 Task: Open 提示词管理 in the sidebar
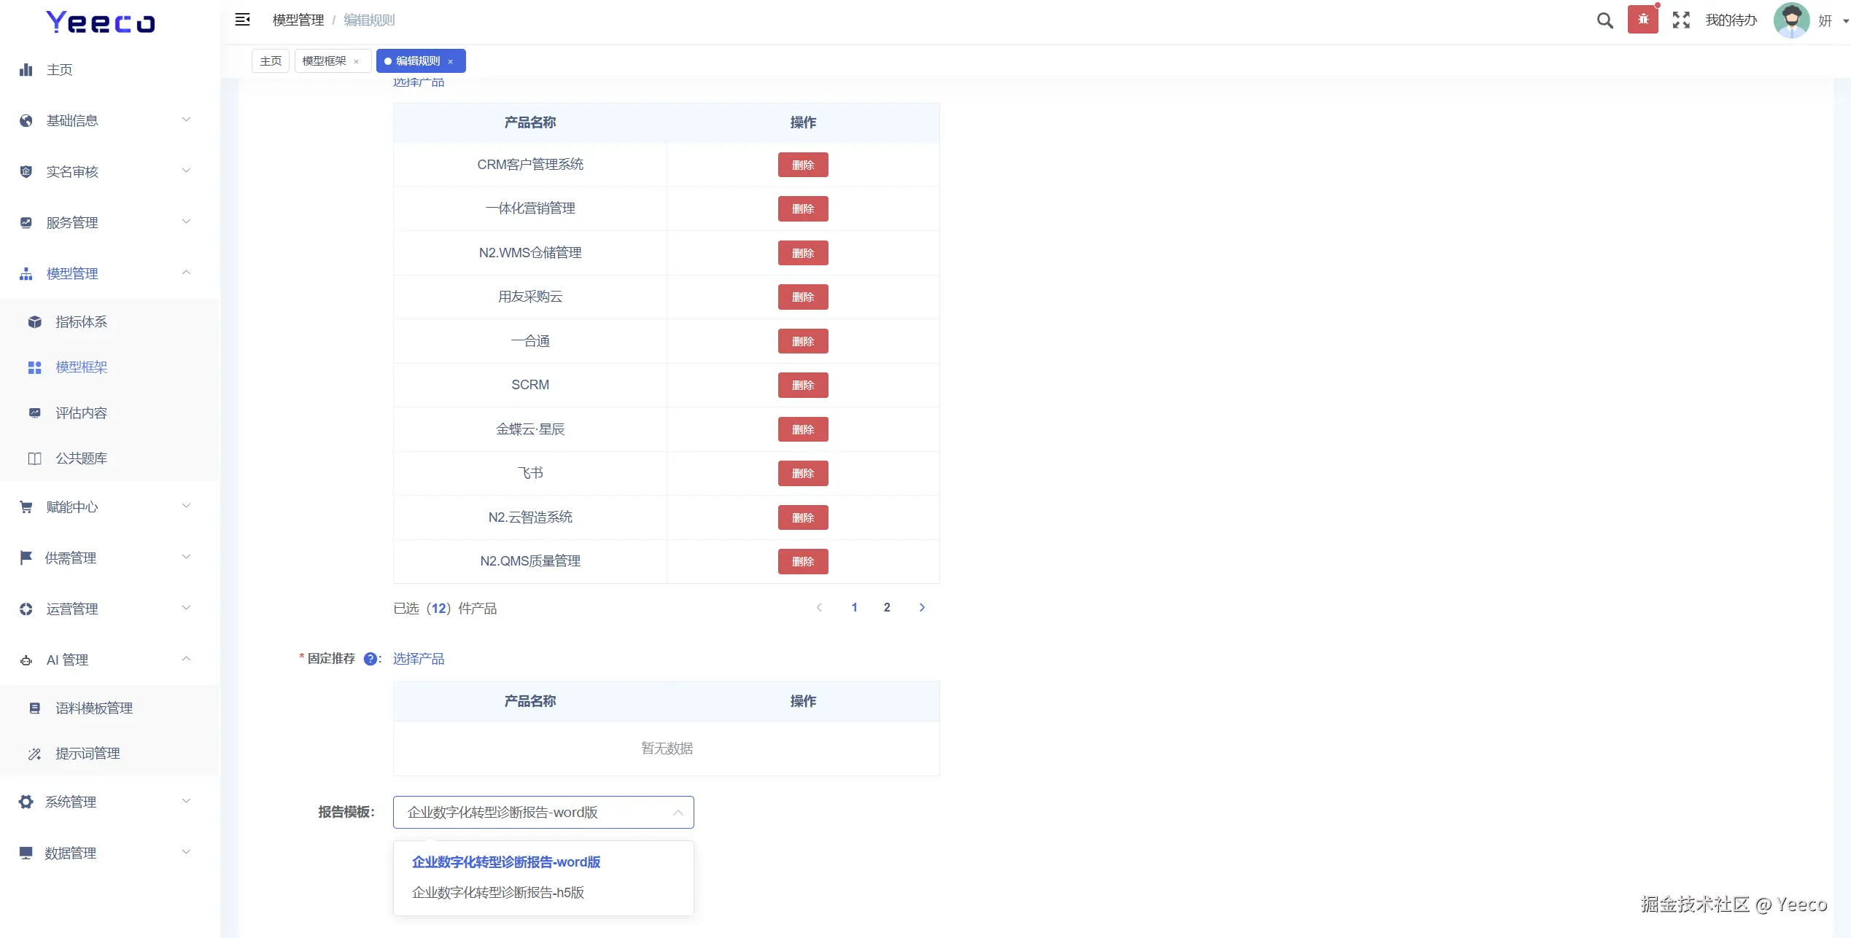pos(88,754)
